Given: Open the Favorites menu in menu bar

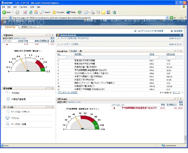Looking at the screenshot, I should coord(24,7).
